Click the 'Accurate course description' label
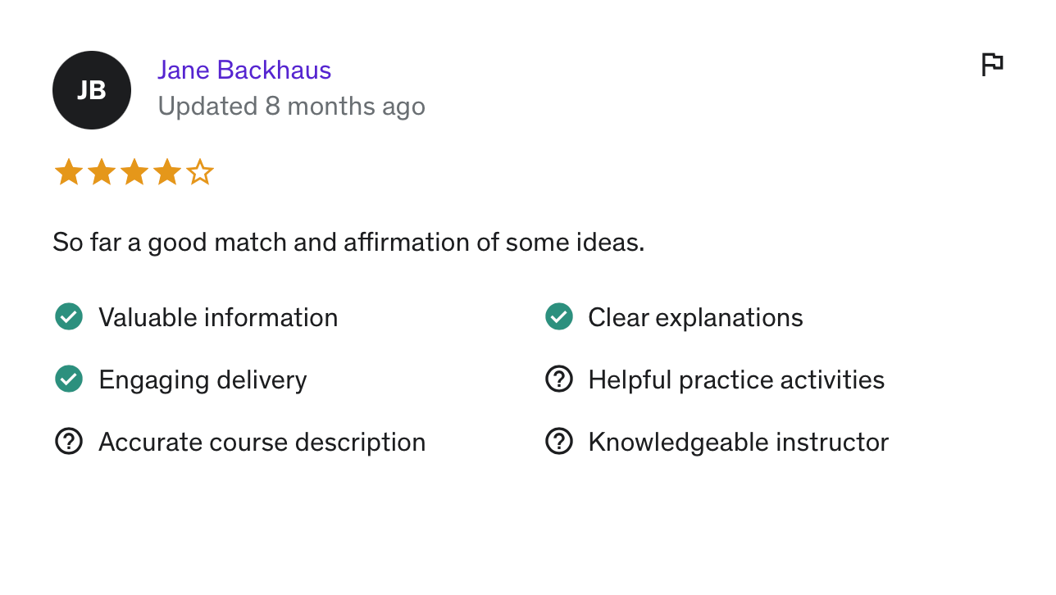This screenshot has width=1056, height=595. coord(262,443)
